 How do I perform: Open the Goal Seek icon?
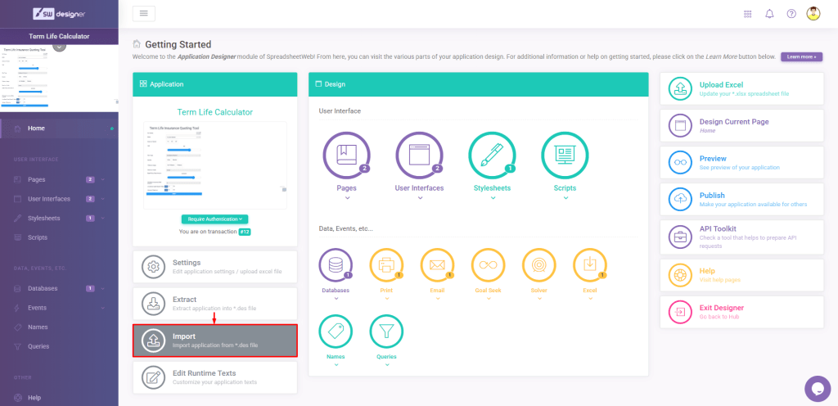click(x=488, y=265)
